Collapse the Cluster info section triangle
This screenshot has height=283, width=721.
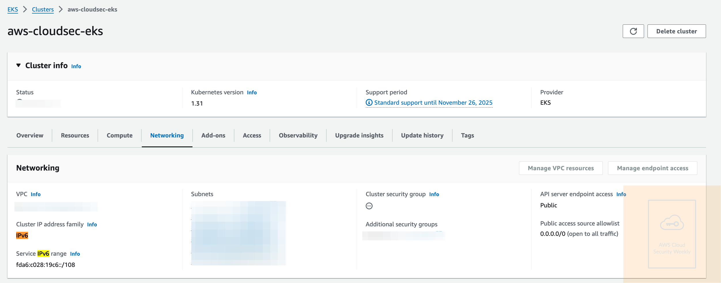pyautogui.click(x=18, y=66)
